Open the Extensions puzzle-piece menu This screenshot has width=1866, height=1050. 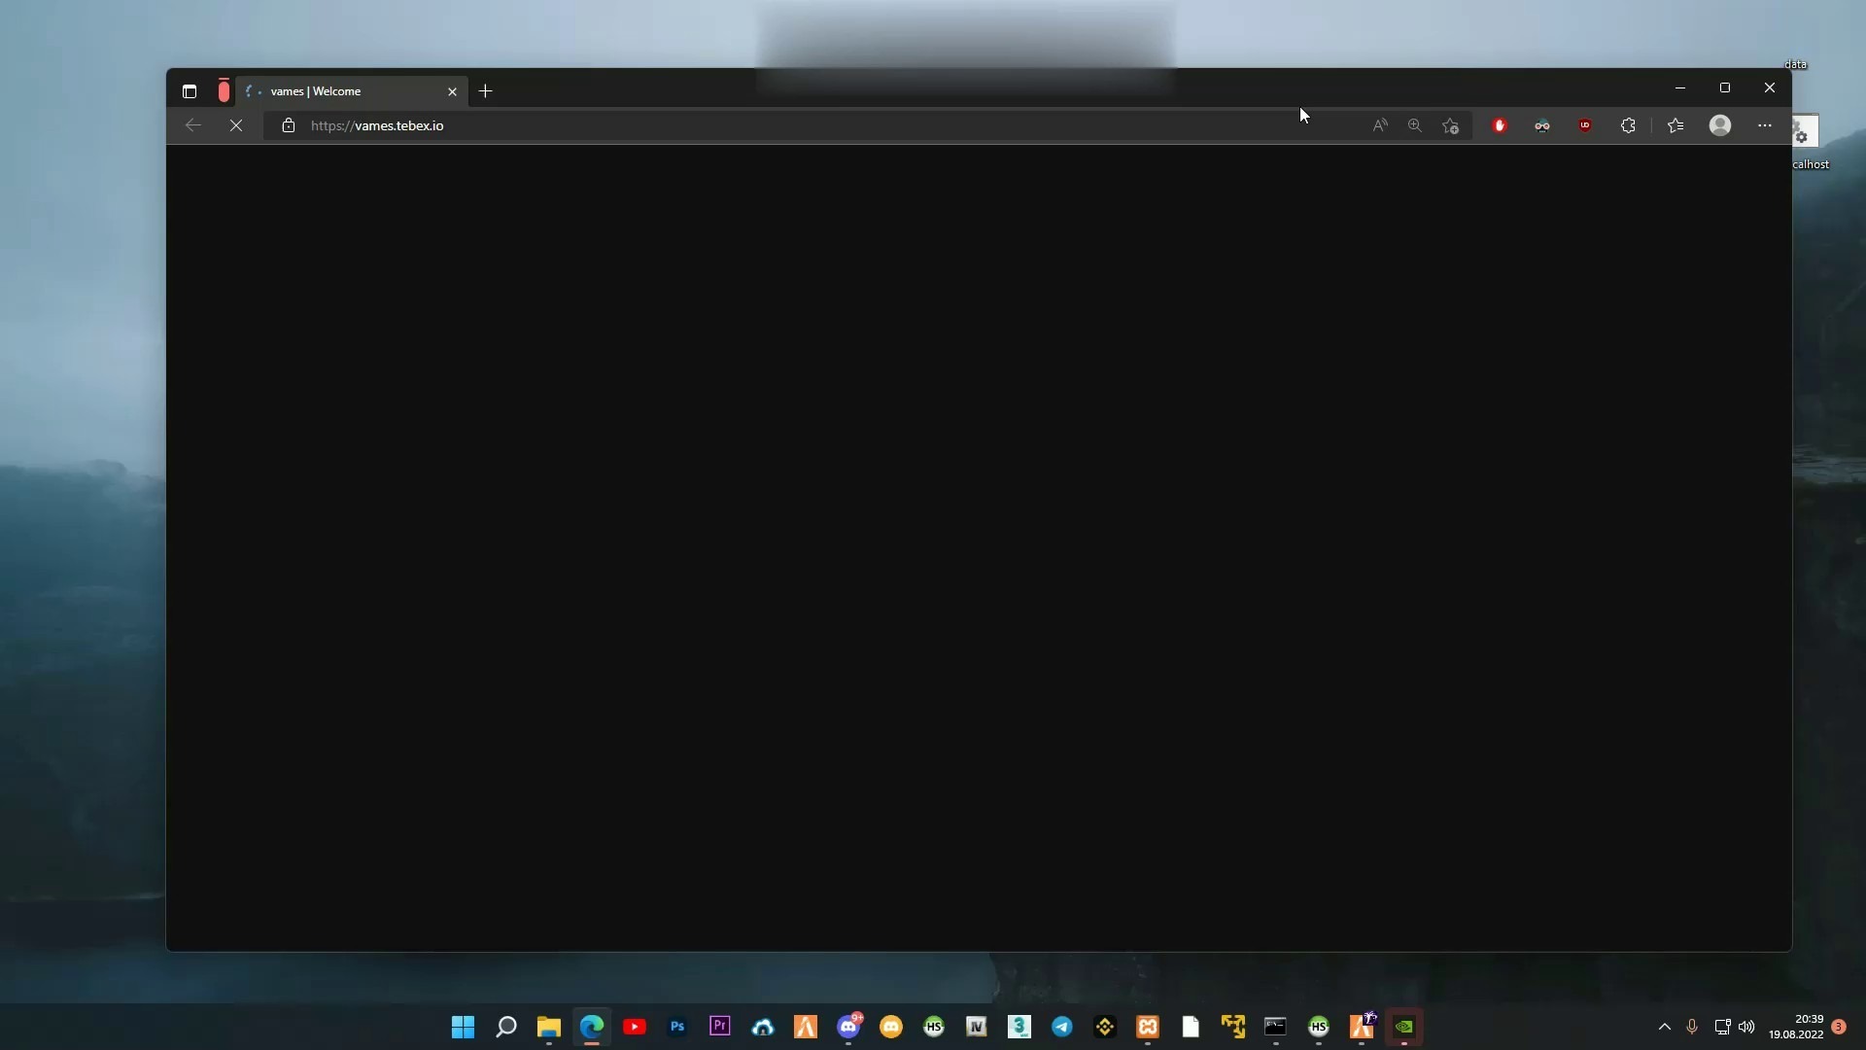click(x=1629, y=125)
